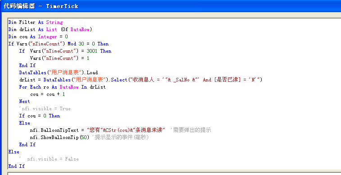Click the line containing 'Mod 30 = 0 Then'
341x175 pixels.
[59, 44]
